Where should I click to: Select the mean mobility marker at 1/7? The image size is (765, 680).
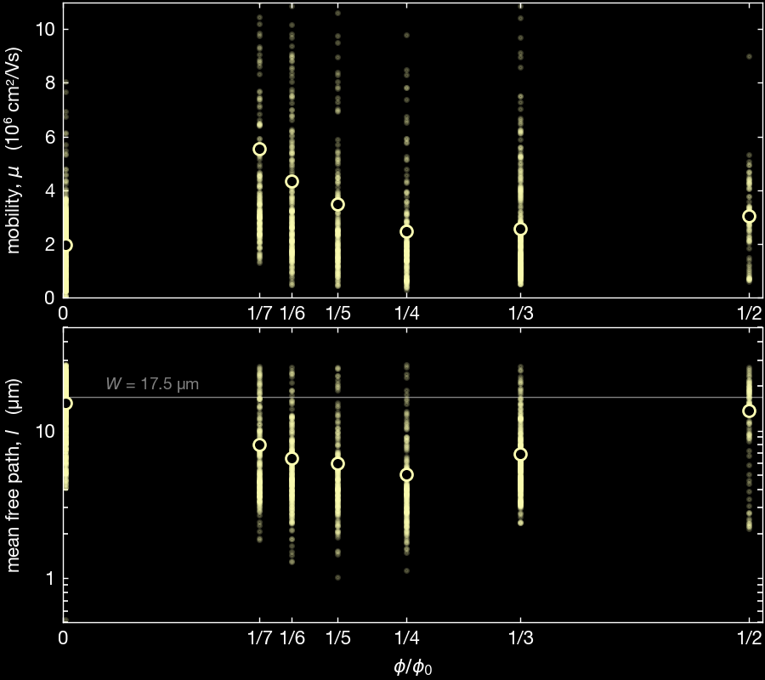tap(259, 150)
